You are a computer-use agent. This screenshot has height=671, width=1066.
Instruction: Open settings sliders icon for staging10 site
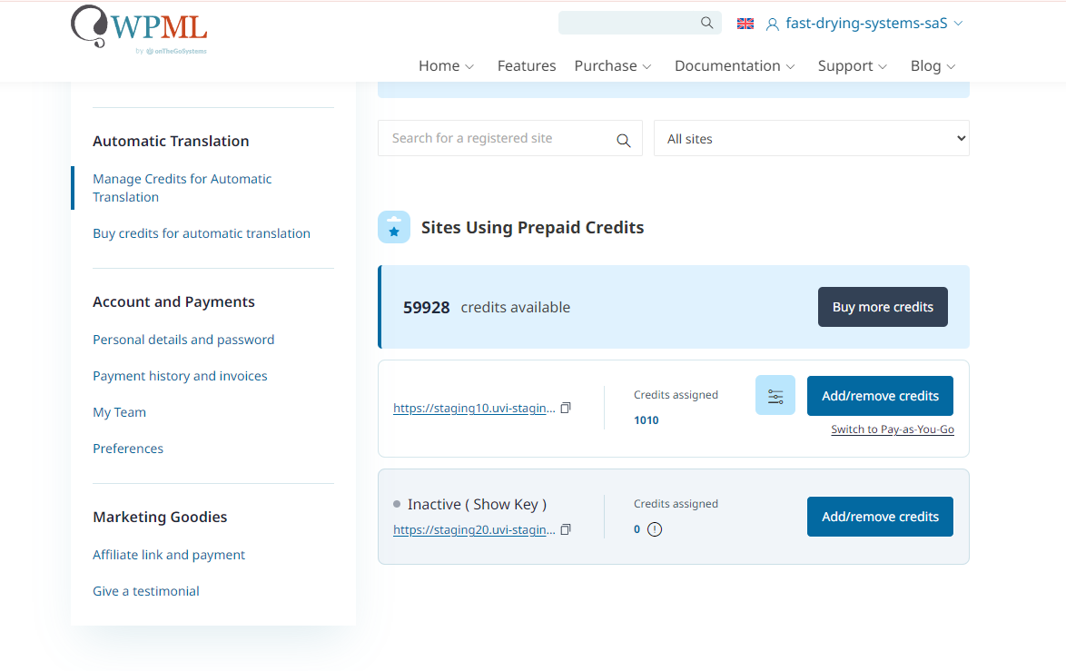click(x=775, y=396)
